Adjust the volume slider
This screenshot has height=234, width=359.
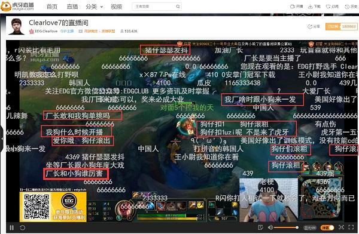click(x=286, y=227)
